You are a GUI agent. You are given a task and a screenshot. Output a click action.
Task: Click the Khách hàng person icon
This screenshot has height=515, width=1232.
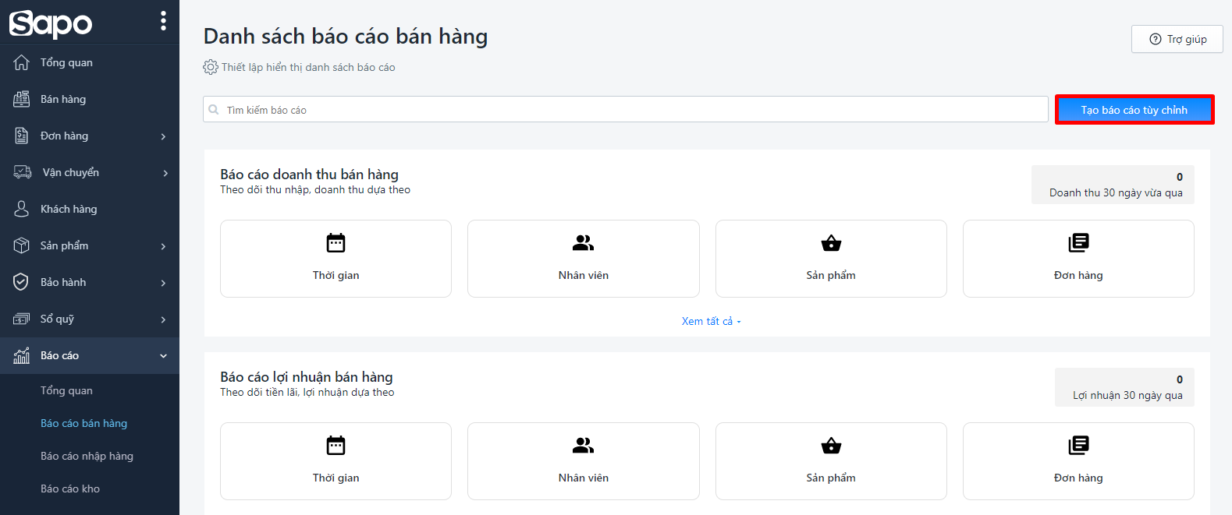[x=22, y=209]
